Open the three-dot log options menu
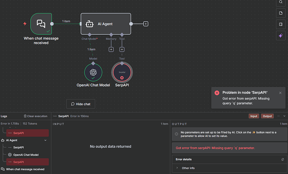Screen dimensions: 288x174 pos(278,116)
